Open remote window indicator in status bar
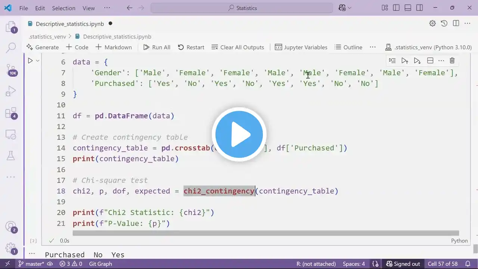478x269 pixels. click(x=7, y=264)
